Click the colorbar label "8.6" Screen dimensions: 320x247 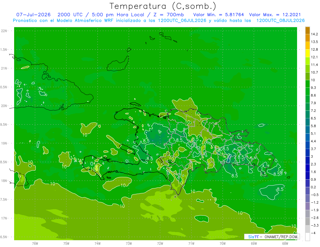click(314, 95)
